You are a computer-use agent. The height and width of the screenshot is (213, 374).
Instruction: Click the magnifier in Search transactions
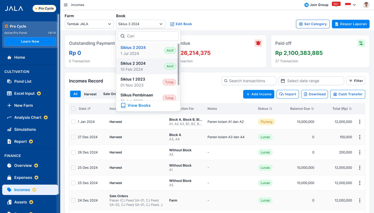click(226, 81)
